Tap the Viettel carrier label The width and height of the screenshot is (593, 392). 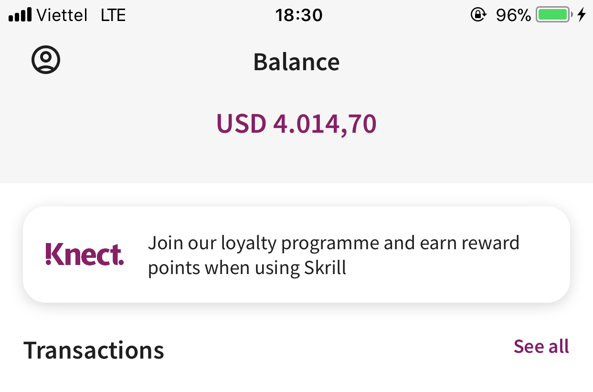pos(62,15)
